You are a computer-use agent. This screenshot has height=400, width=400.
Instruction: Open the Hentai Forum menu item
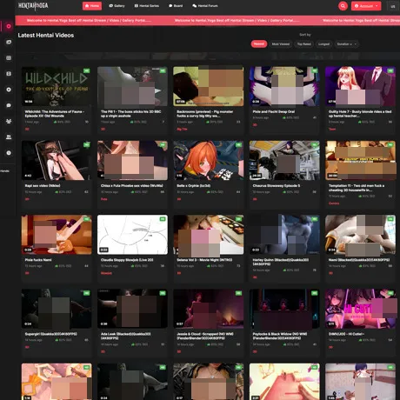click(205, 6)
